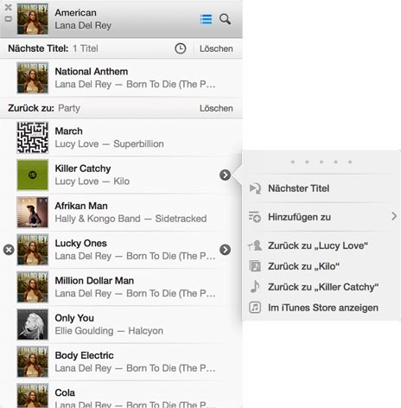Open the arrow menu for Lucky Ones
401x408 pixels.
225,250
